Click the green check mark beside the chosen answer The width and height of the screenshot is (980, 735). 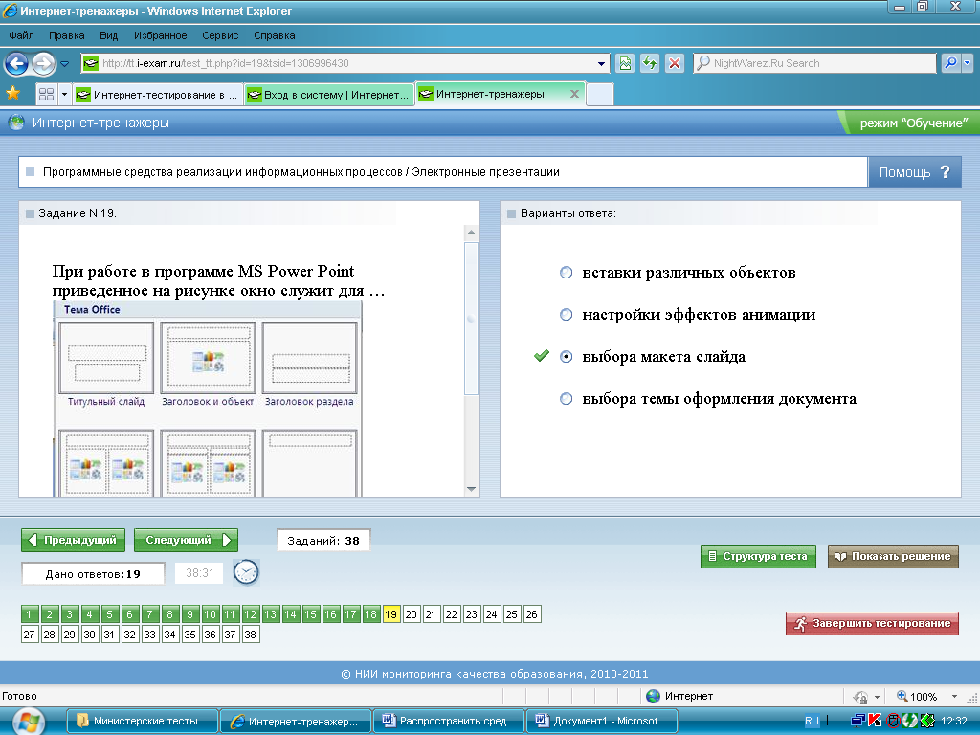point(542,356)
